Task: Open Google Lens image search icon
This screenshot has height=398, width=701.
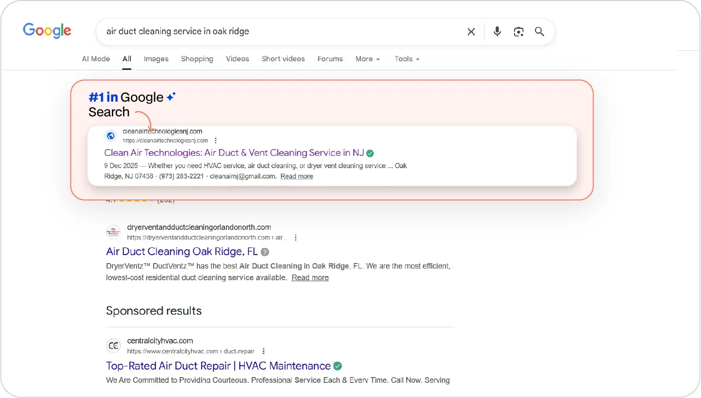Action: (x=518, y=32)
